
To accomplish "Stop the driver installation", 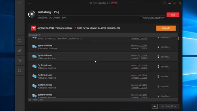I will click(x=173, y=15).
